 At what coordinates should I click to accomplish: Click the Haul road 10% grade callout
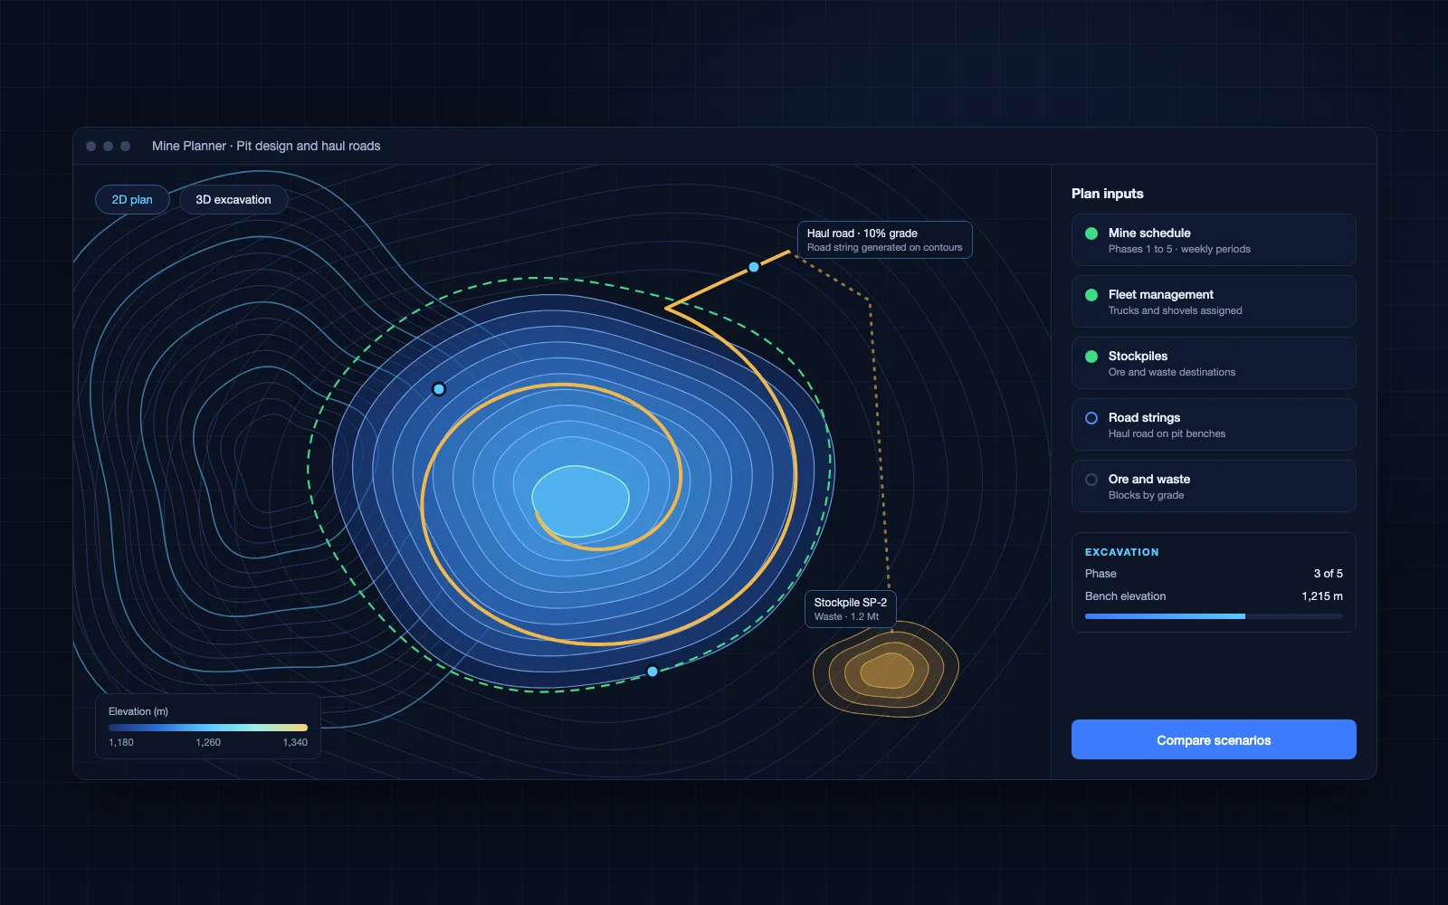point(884,240)
